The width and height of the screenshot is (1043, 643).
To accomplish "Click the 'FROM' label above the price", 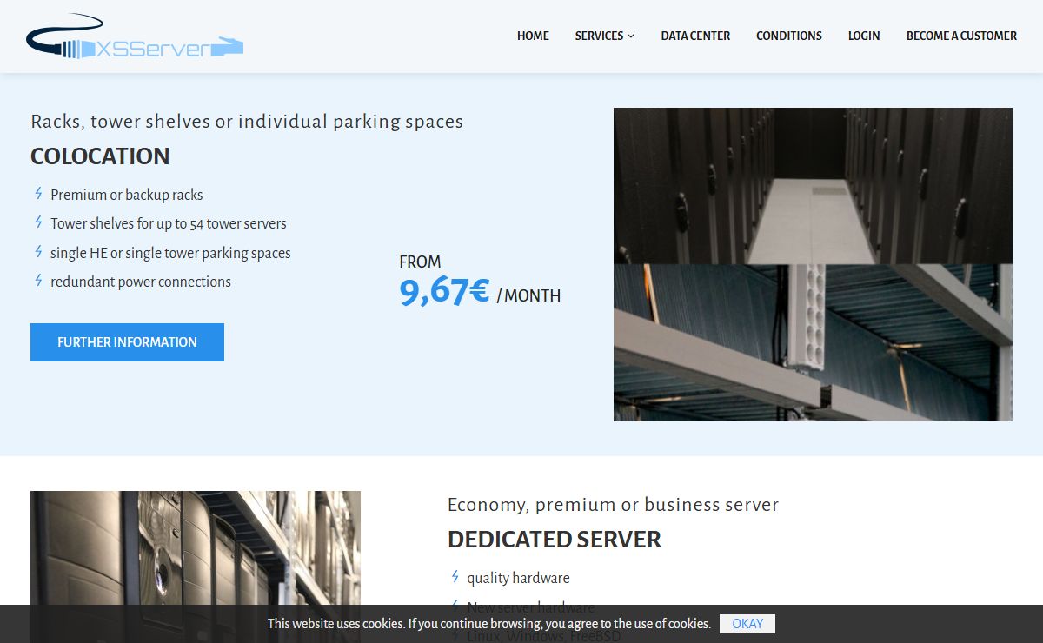I will (x=420, y=262).
